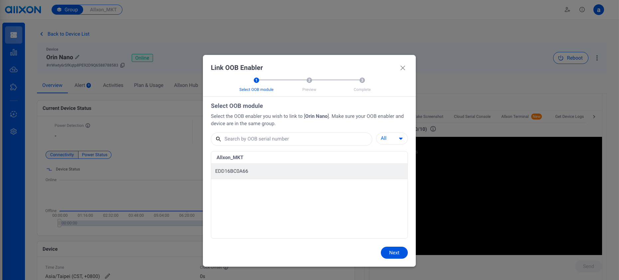Click the Next button in dialog
Screen dimensions: 619x280
(394, 253)
